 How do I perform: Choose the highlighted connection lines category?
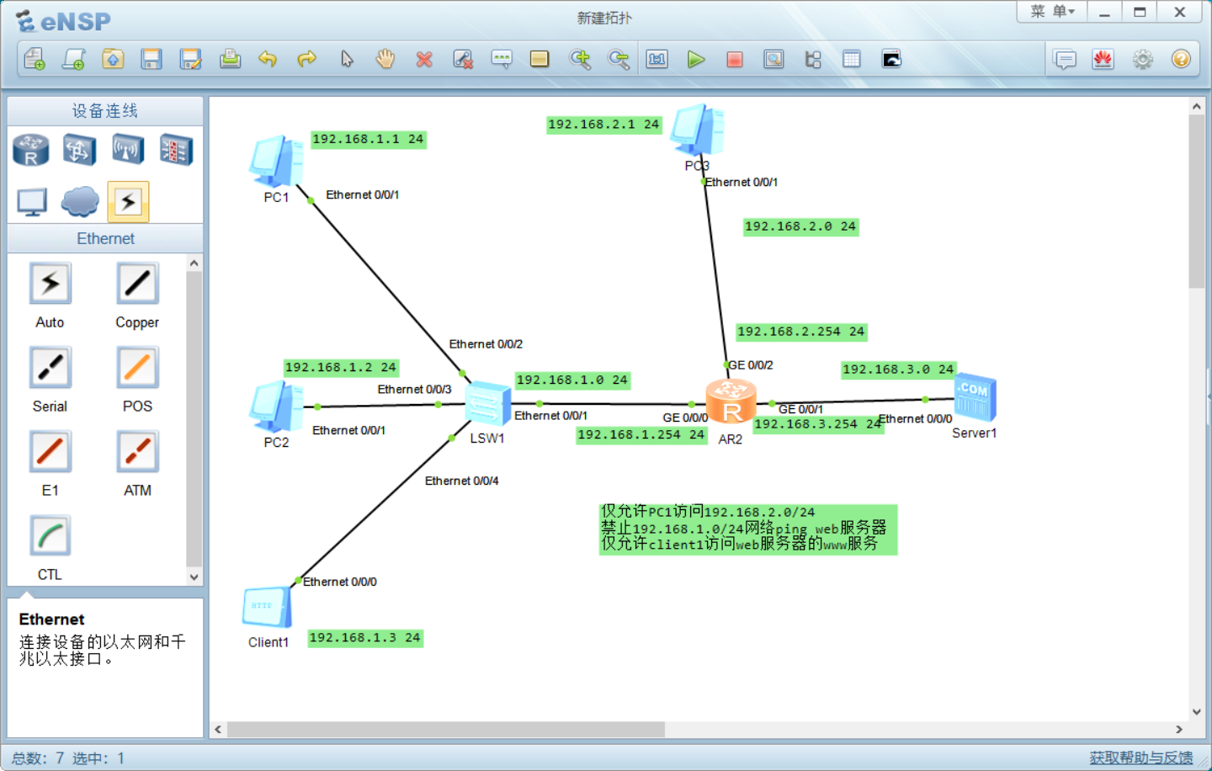(x=128, y=202)
